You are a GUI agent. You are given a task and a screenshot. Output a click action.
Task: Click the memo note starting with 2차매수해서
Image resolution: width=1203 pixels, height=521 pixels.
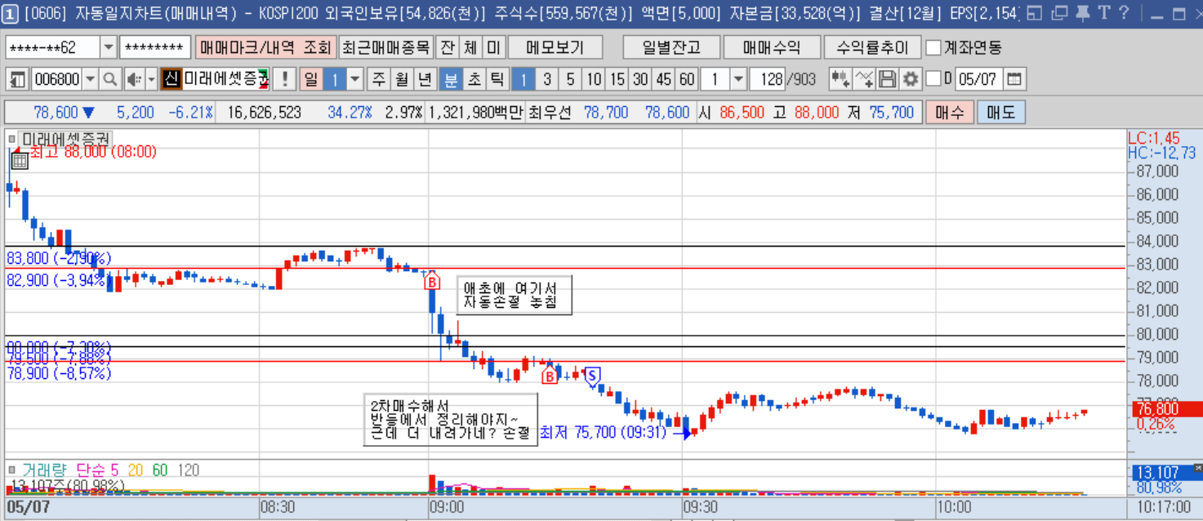(450, 419)
